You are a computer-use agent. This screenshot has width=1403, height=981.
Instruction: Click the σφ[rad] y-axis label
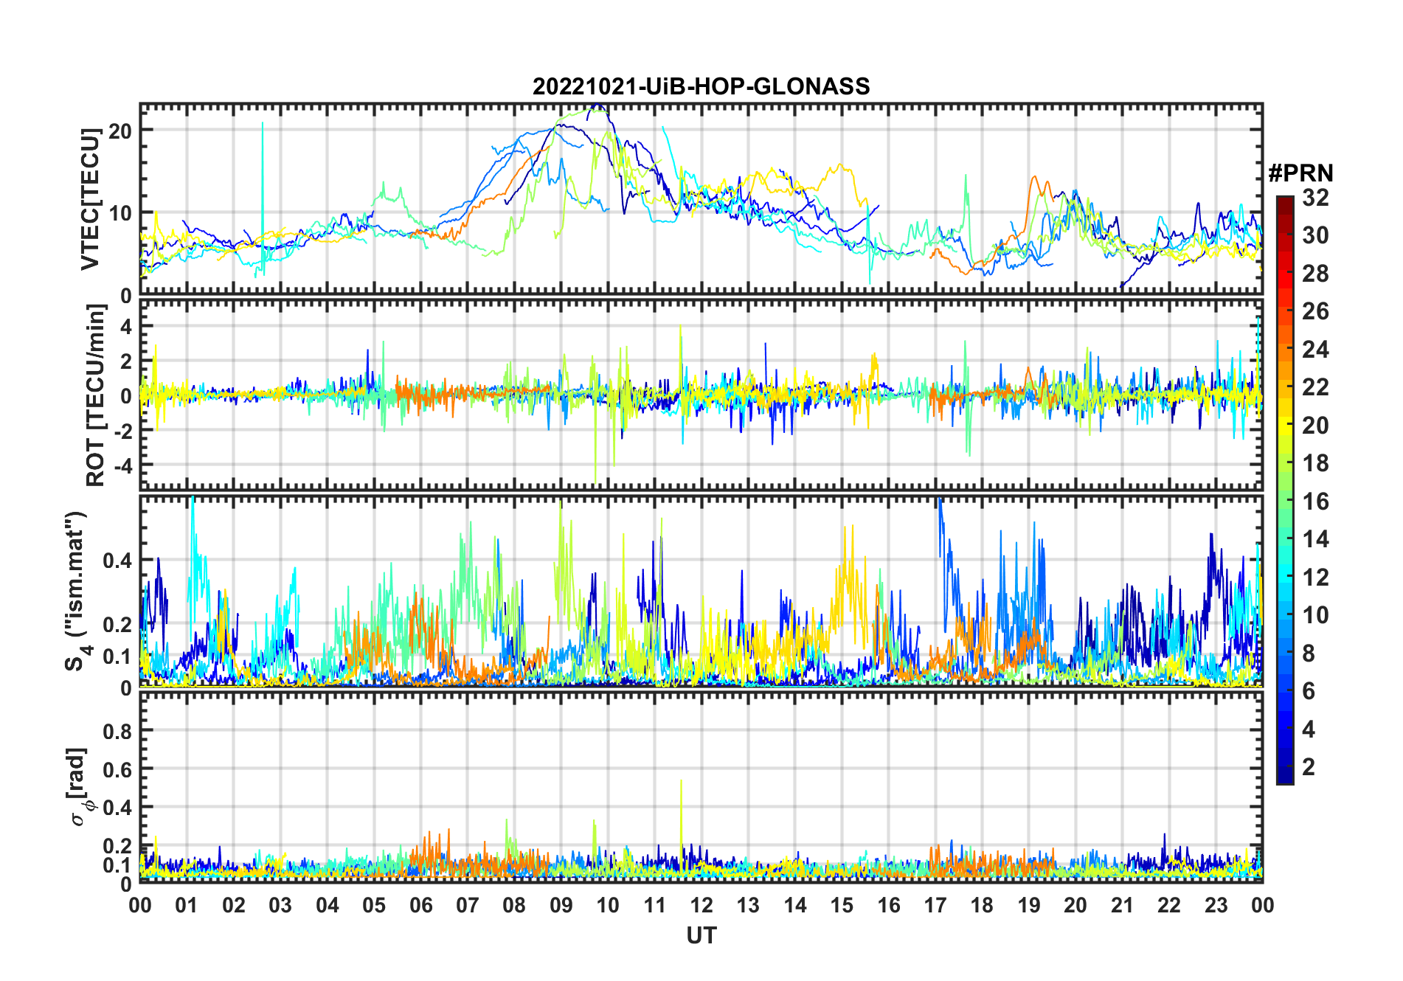78,787
